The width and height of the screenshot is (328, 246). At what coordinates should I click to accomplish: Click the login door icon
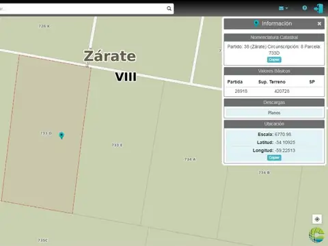point(318,9)
